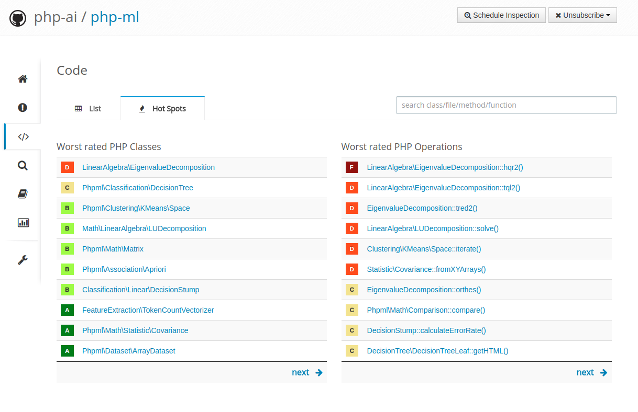638x412 pixels.
Task: Open the bar chart statistics sidebar icon
Action: (x=23, y=222)
